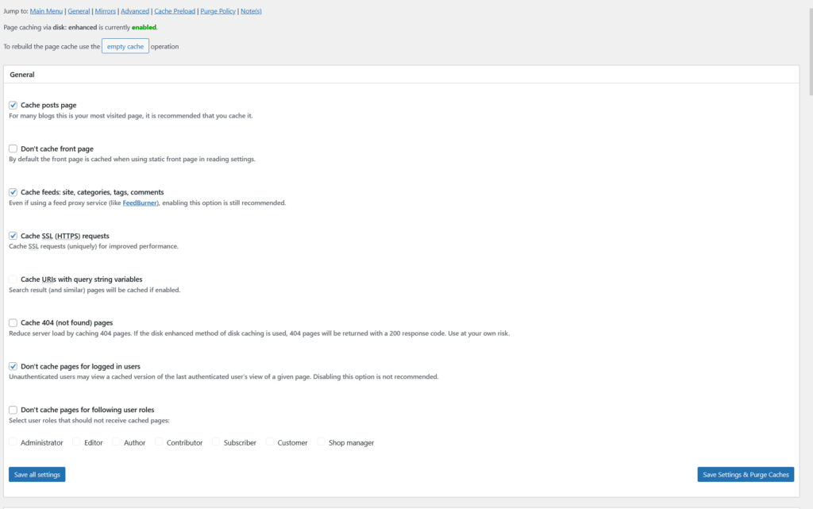Screen dimensions: 813x509
Task: Toggle Cache feeds: site, categories, tags, comments
Action: pyautogui.click(x=13, y=192)
